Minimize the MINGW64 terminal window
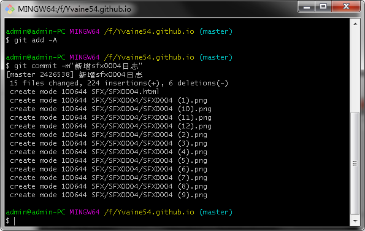 click(x=306, y=7)
